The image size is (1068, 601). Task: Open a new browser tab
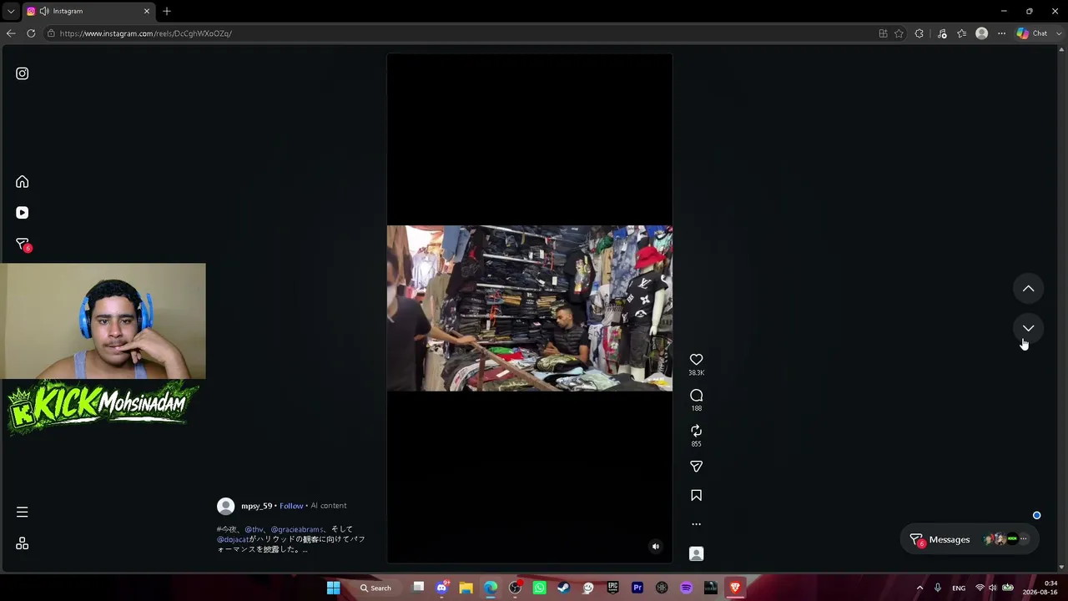[x=167, y=11]
